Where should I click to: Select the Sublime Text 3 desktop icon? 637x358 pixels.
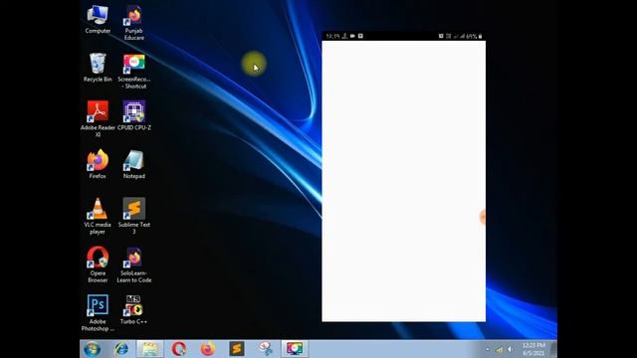click(x=134, y=216)
